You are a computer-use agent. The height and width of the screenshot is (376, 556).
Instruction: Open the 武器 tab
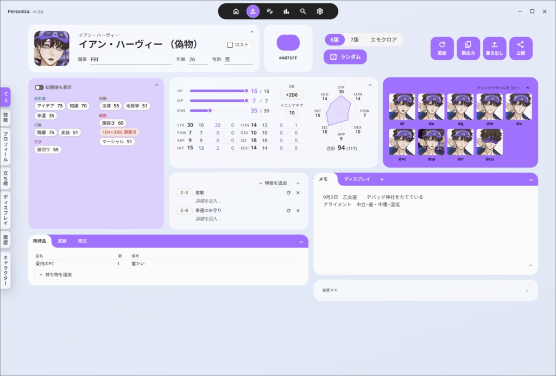62,241
